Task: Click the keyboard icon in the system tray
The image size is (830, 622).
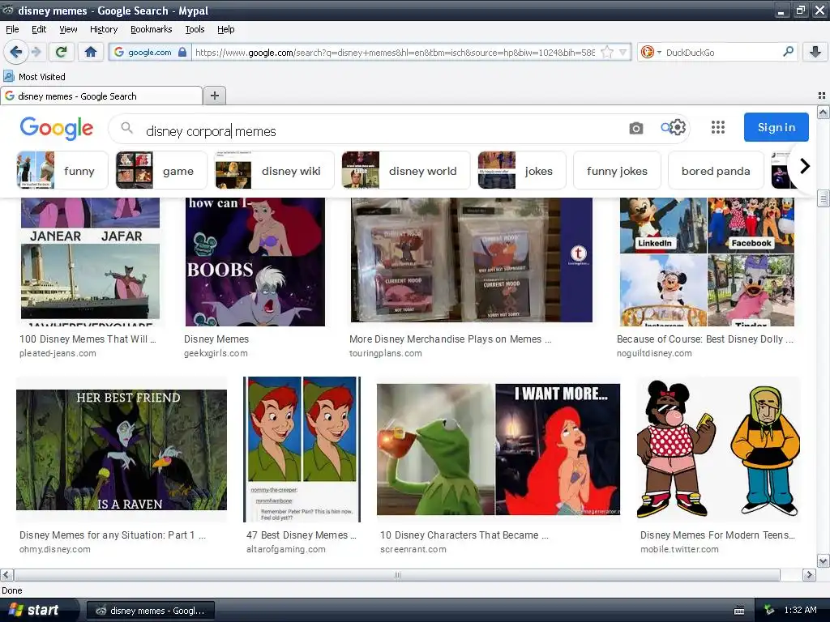Action: tap(739, 611)
